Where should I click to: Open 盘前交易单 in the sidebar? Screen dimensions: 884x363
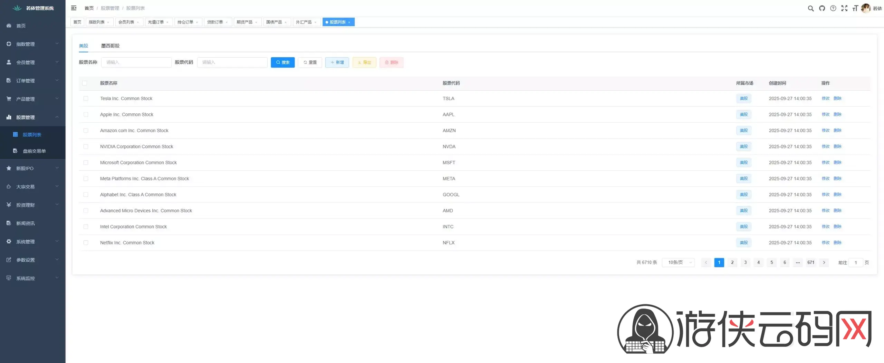[x=34, y=151]
